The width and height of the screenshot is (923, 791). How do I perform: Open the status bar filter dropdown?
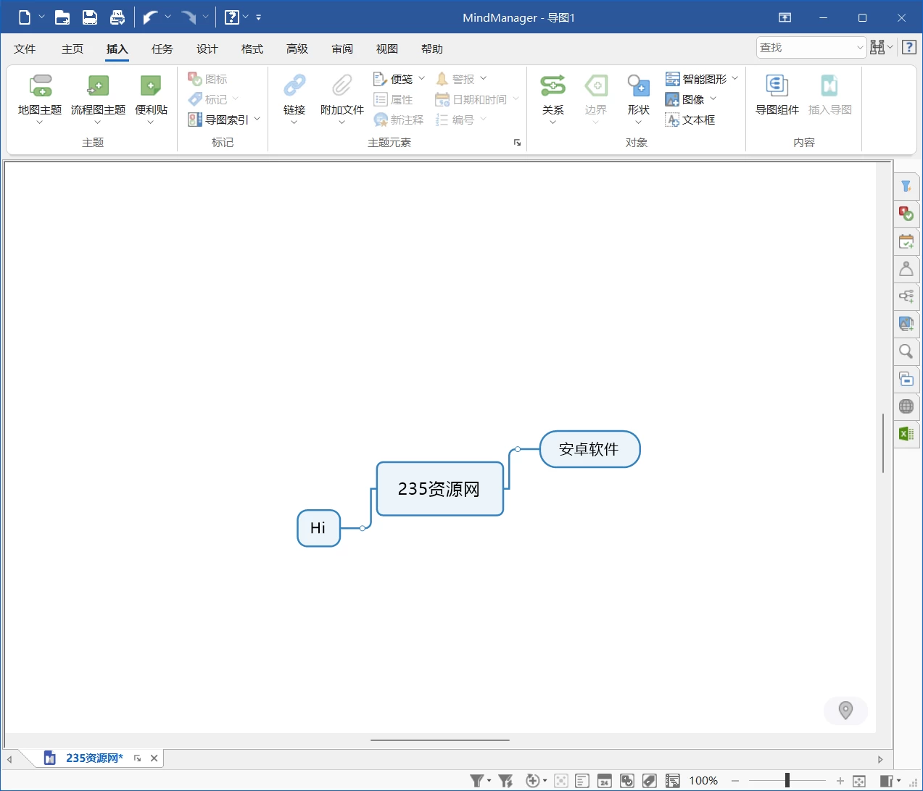(x=489, y=781)
